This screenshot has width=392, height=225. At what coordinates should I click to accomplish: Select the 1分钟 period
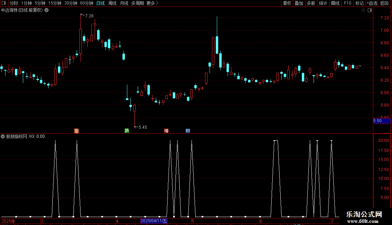26,3
